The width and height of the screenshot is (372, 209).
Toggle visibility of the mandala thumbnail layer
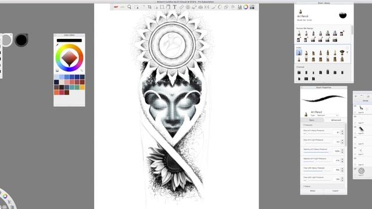coord(355,169)
